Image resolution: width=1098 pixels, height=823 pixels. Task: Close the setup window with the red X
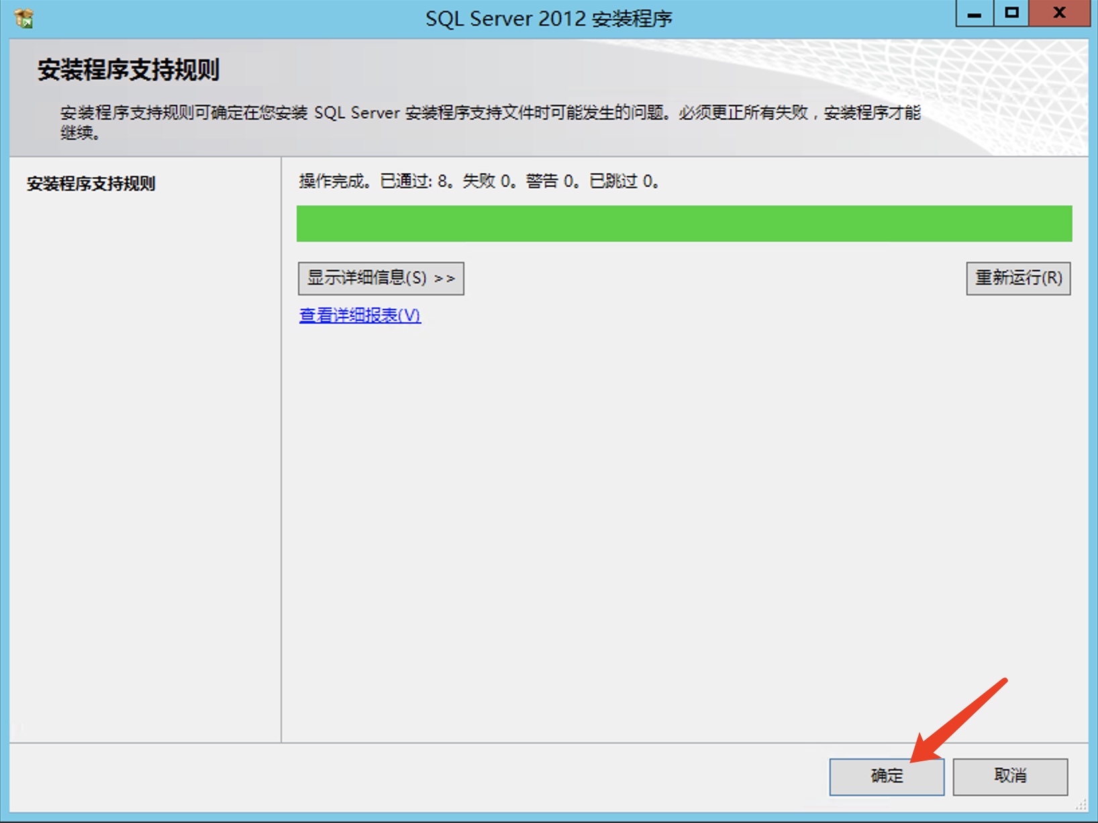pos(1059,13)
